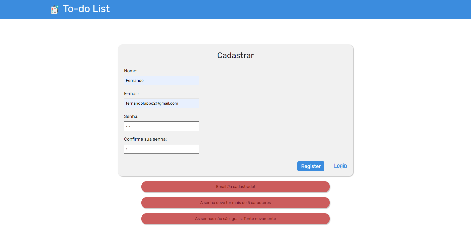Image resolution: width=471 pixels, height=245 pixels.
Task: Select the Nome input field
Action: pos(162,80)
